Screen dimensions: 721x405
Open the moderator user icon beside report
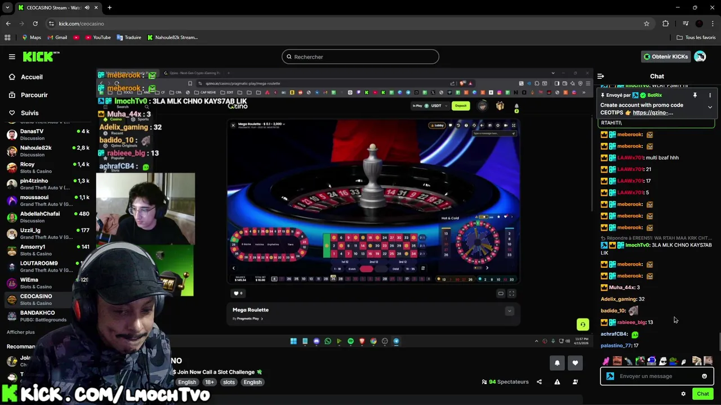[x=575, y=382]
